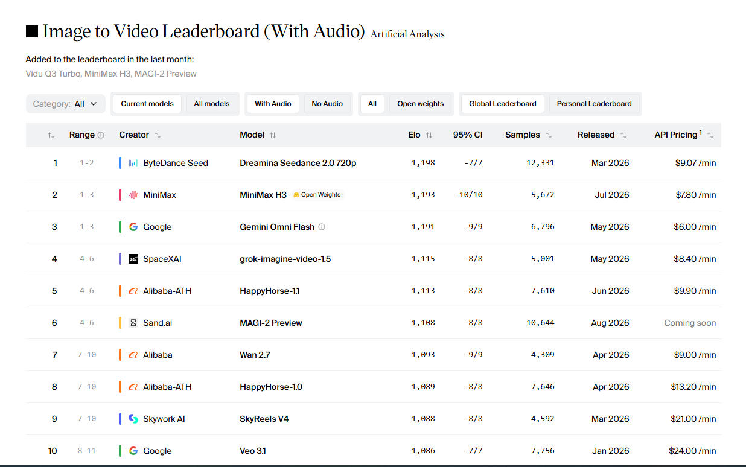Image resolution: width=746 pixels, height=467 pixels.
Task: Open the HappyHorse-1.0 model link
Action: coord(271,387)
